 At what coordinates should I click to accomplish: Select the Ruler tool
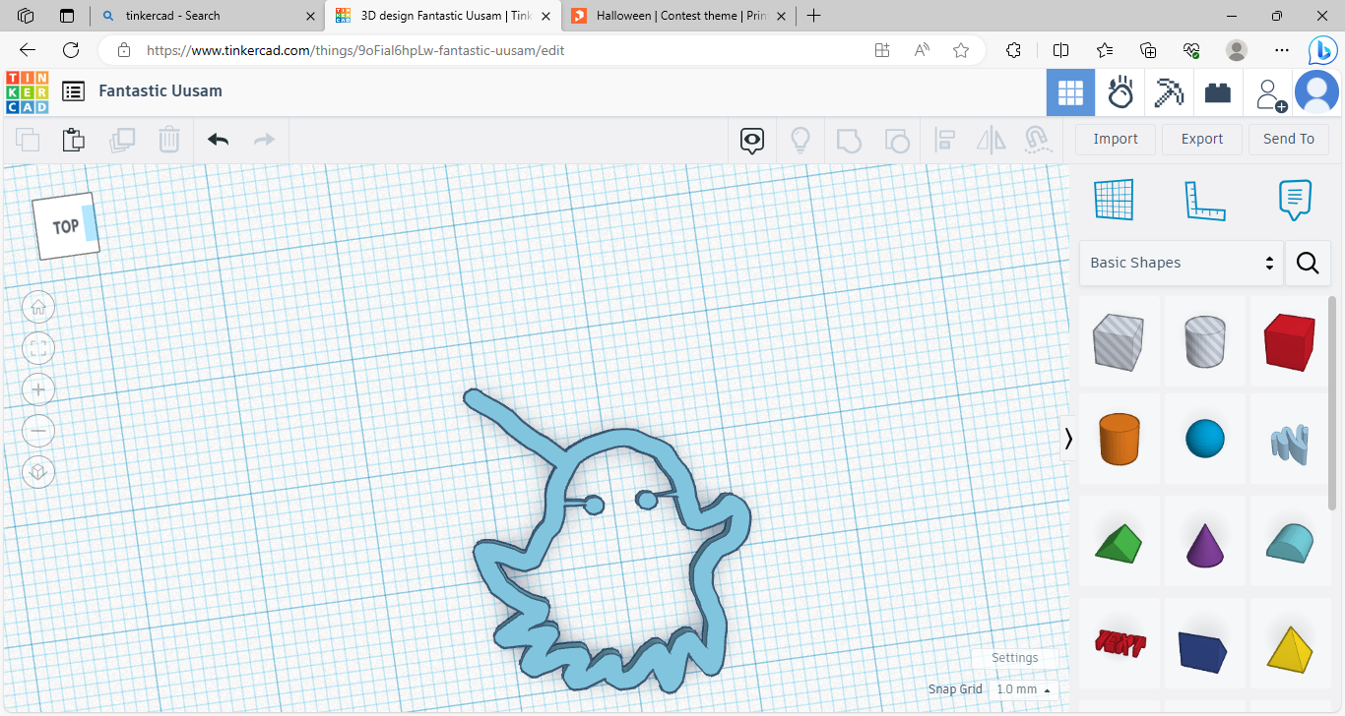(x=1205, y=201)
